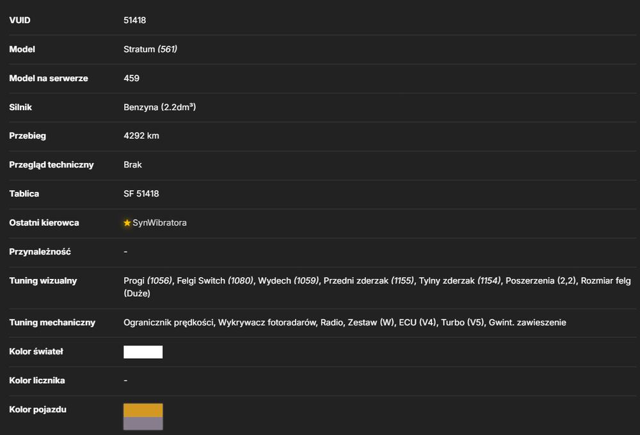Click the engine value Benzyna (2.2dm³)
The width and height of the screenshot is (640, 435).
tap(159, 107)
